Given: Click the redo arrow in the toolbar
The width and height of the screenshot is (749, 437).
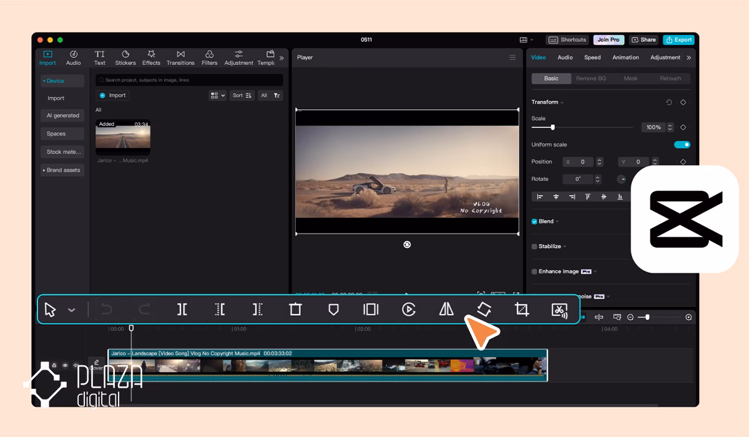Looking at the screenshot, I should (144, 309).
